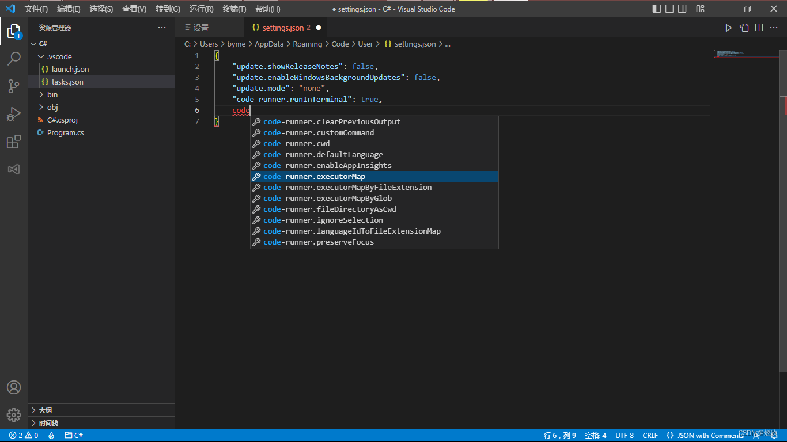
Task: Click the run code play button in editor toolbar
Action: click(728, 28)
